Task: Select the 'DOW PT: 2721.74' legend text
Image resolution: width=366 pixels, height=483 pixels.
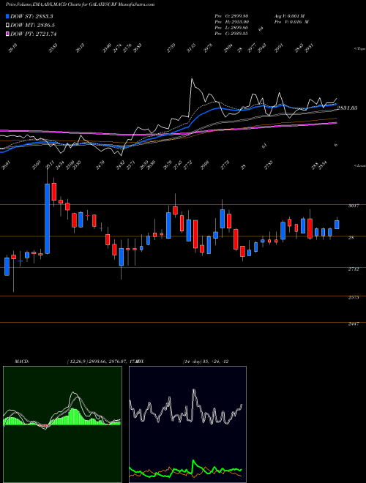Action: (x=34, y=34)
